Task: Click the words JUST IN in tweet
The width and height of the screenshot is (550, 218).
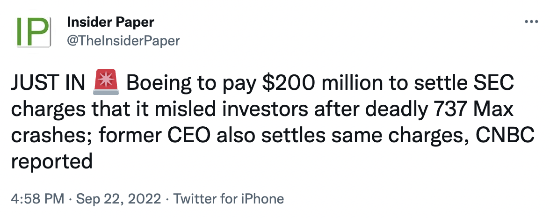Action: click(49, 85)
